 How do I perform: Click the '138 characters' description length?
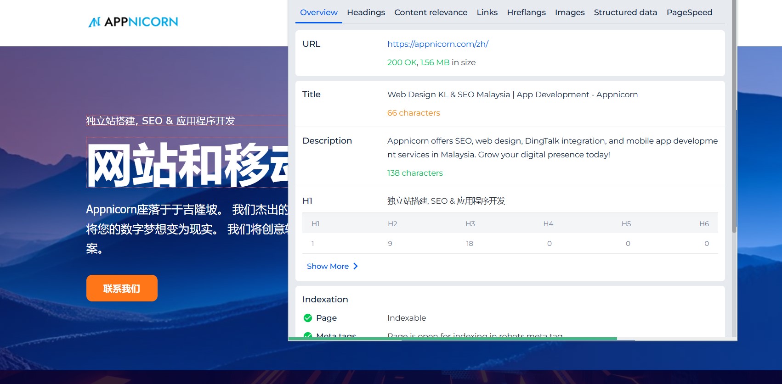[415, 173]
